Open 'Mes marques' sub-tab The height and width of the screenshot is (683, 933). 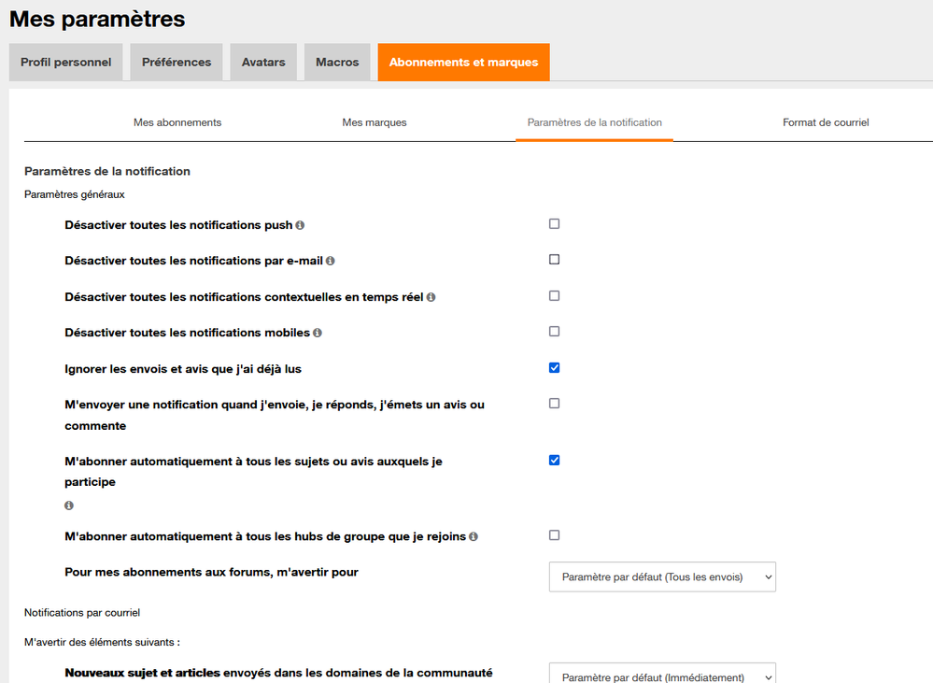tap(375, 122)
